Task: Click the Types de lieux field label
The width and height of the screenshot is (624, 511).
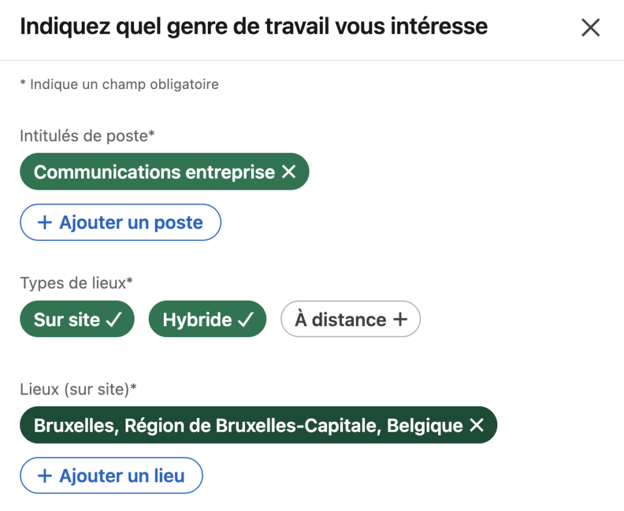Action: [76, 283]
